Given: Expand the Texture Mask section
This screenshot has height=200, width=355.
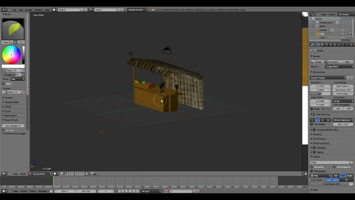Looking at the screenshot, I should click(x=11, y=102).
